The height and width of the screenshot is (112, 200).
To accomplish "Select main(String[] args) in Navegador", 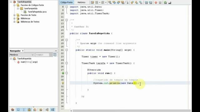I will coord(29,62).
